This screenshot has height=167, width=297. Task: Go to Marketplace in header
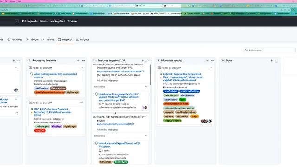tap(58, 21)
